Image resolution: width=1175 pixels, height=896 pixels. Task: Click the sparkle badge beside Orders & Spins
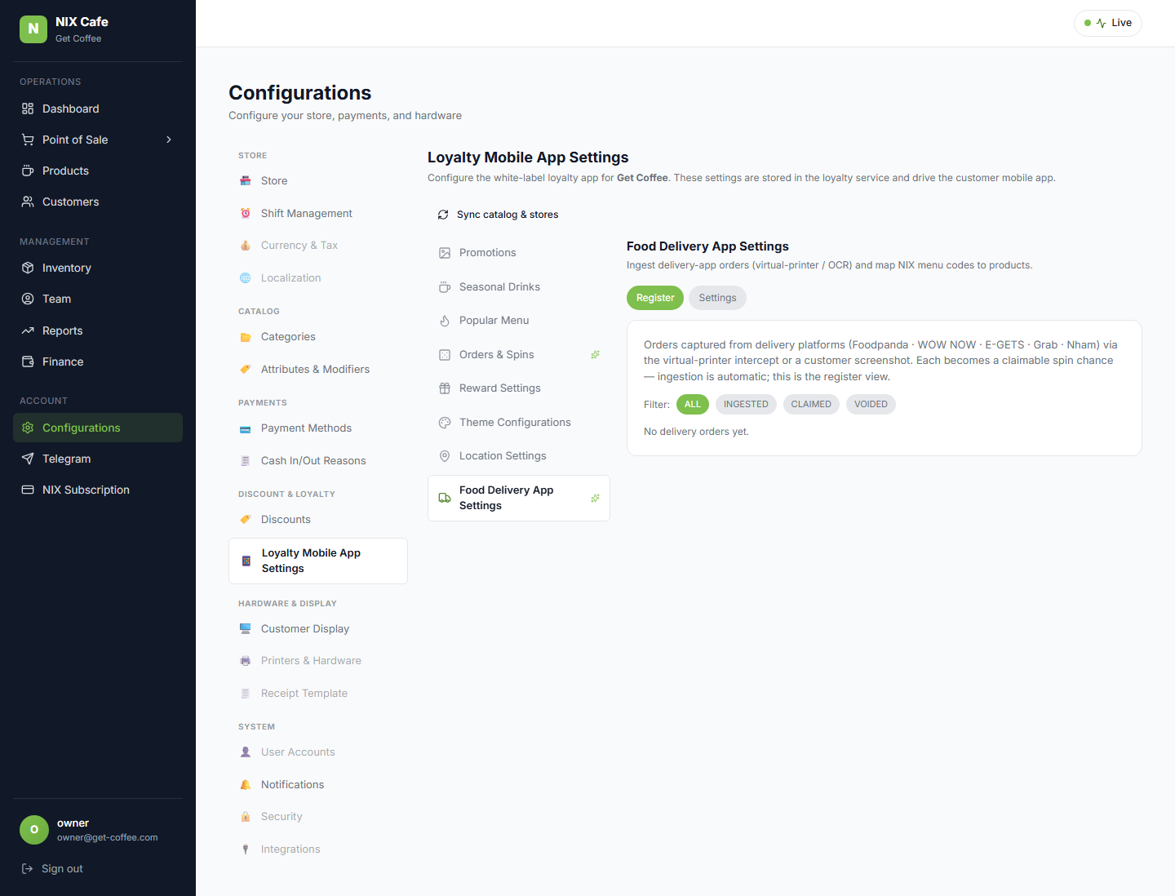tap(596, 355)
